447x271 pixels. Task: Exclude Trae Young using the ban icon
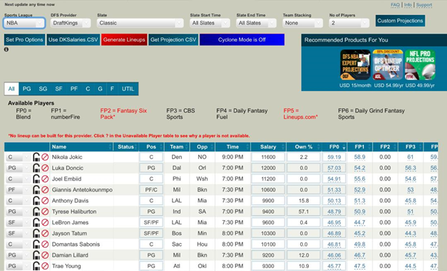point(45,266)
